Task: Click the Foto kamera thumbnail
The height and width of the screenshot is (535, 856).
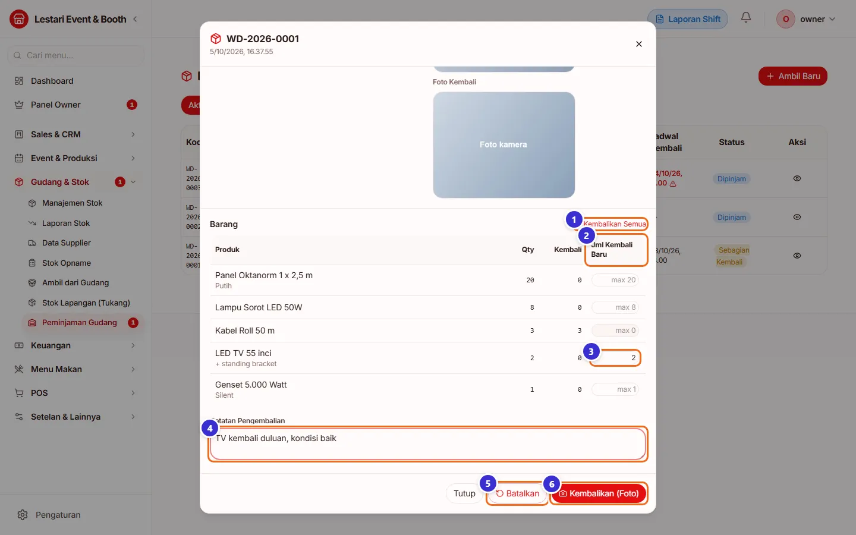Action: pos(503,144)
